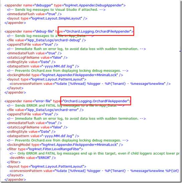
Task: Click the 'log4net.Filter.LevelRangeFilter' type value
Action: click(x=54, y=149)
